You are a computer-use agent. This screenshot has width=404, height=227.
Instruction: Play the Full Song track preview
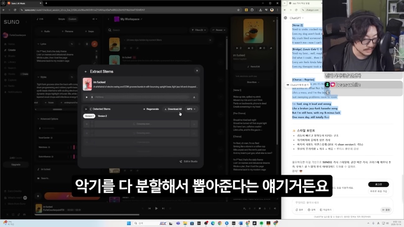click(x=87, y=97)
